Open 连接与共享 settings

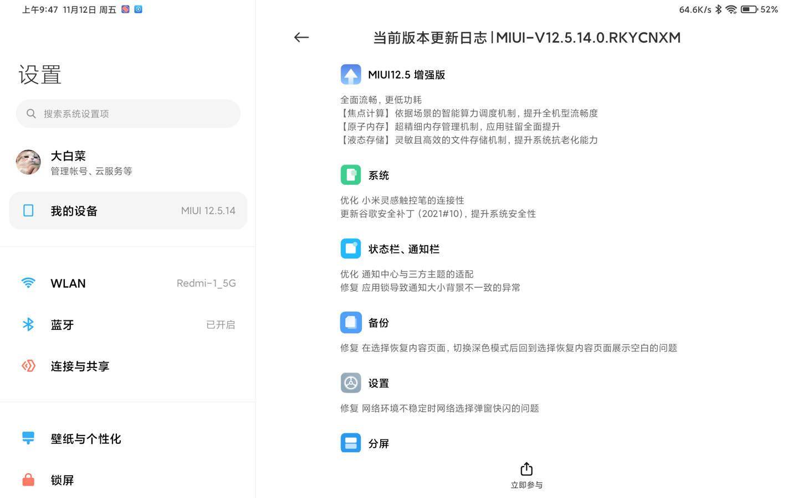coord(128,366)
